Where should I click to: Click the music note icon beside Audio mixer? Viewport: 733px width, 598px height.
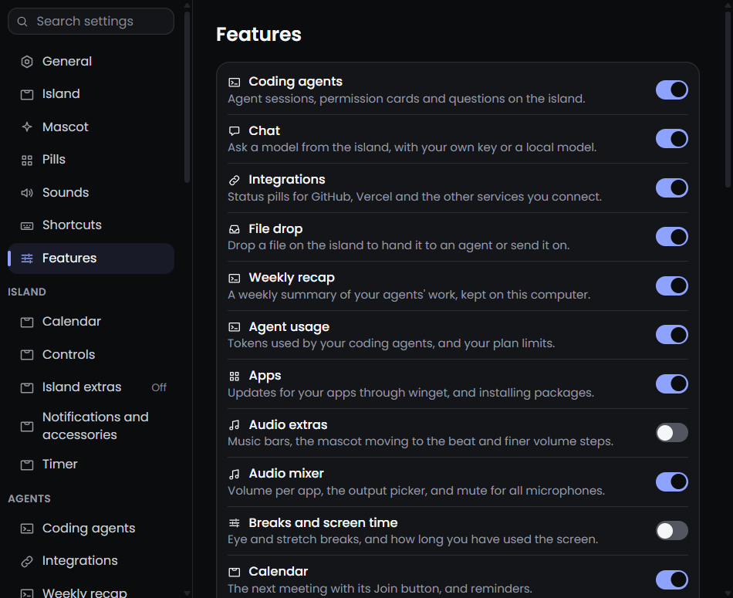click(x=235, y=474)
